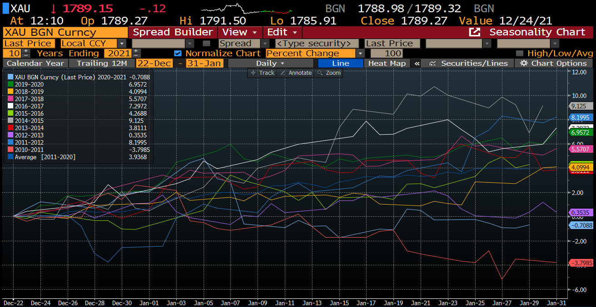Screen dimensions: 596x307
Task: Select the Calendar Year range button
Action: pyautogui.click(x=36, y=63)
